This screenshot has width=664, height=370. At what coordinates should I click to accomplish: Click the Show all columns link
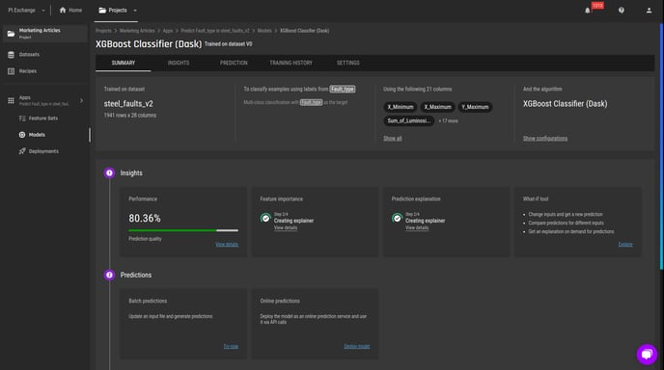(393, 139)
